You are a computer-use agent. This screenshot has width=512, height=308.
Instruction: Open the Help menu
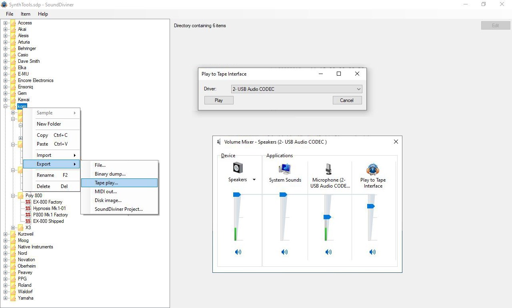[x=43, y=14]
